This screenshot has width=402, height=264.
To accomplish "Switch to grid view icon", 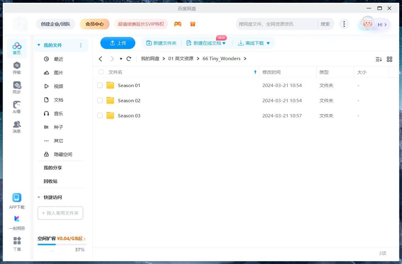I will [390, 59].
